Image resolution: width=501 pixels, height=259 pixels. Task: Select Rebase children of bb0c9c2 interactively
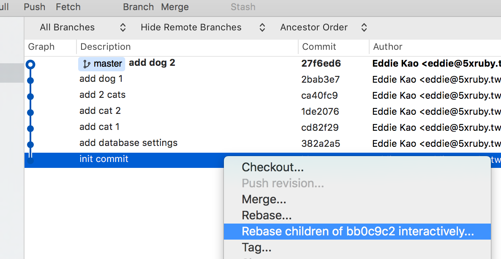point(357,232)
